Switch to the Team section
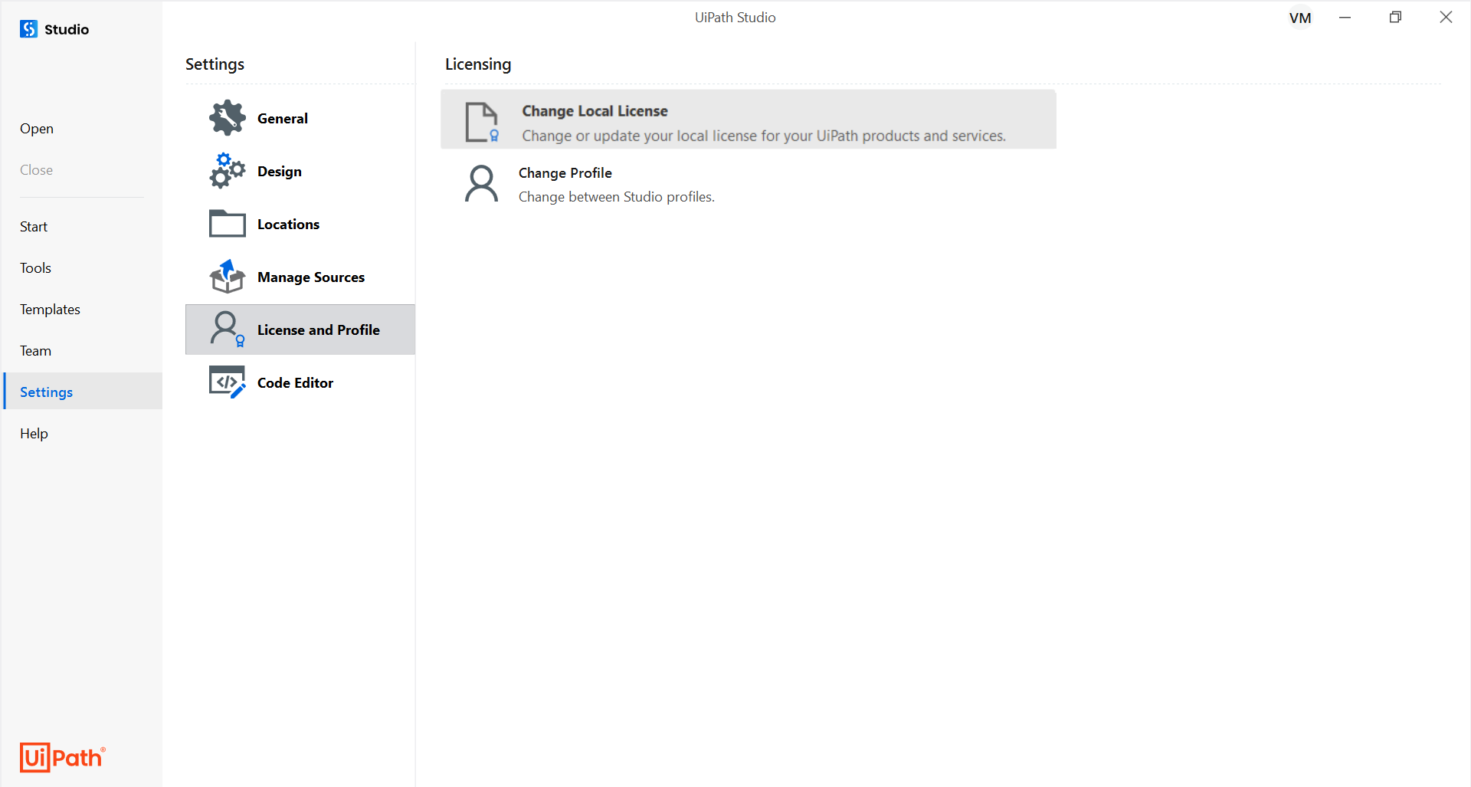Image resolution: width=1471 pixels, height=787 pixels. coord(35,350)
